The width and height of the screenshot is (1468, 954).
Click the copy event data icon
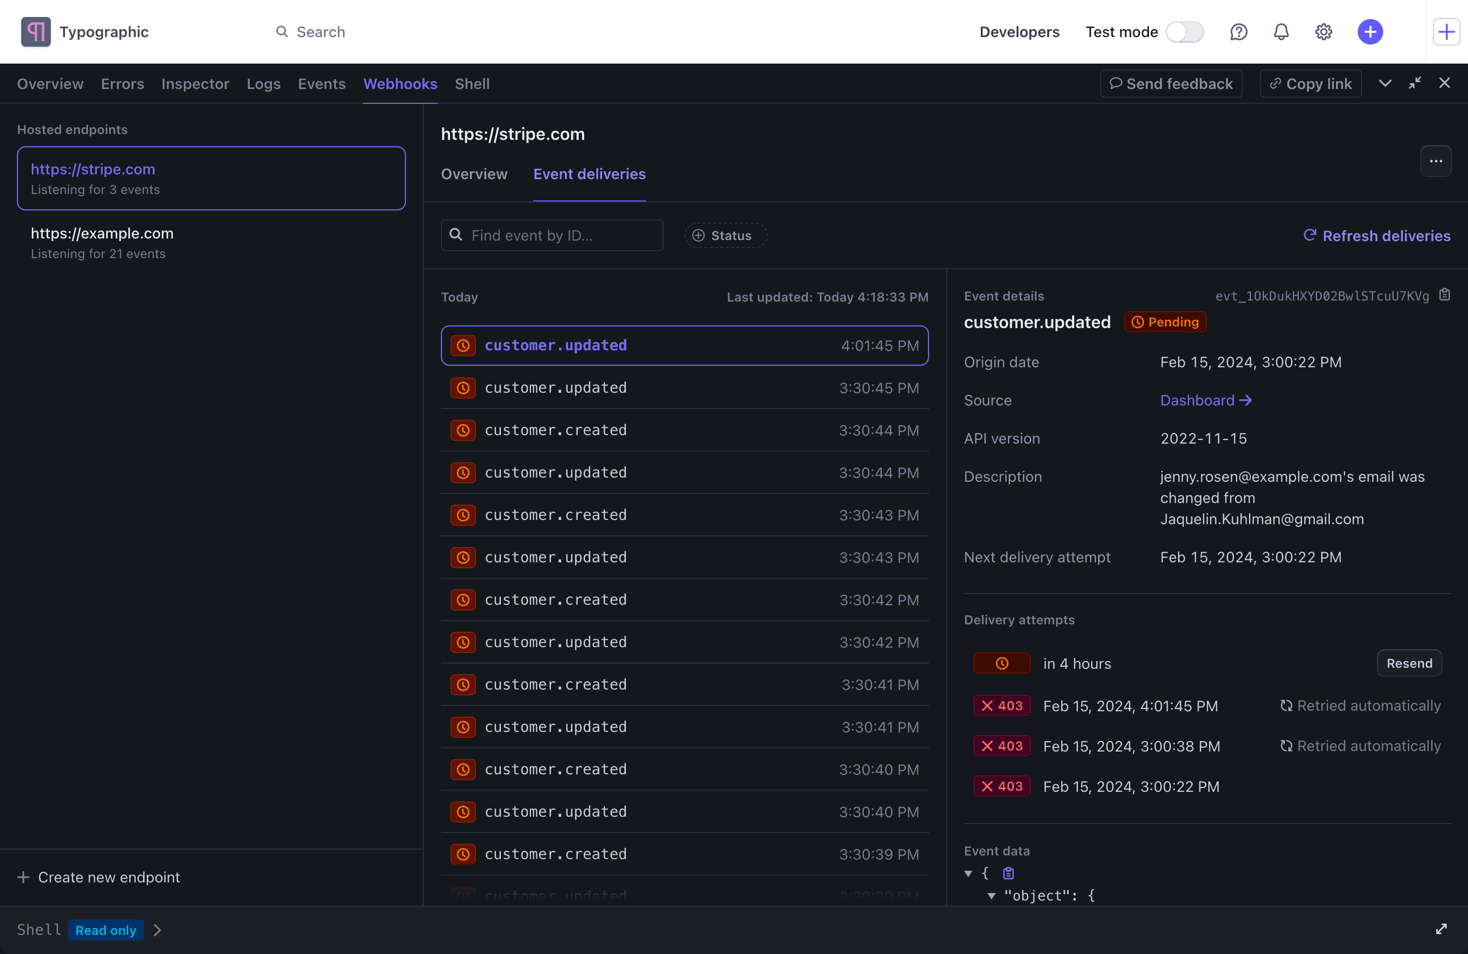click(x=1007, y=874)
